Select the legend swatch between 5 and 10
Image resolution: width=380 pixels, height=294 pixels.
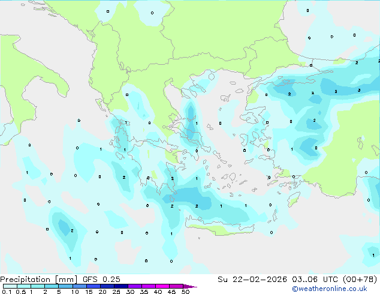(x=65, y=286)
